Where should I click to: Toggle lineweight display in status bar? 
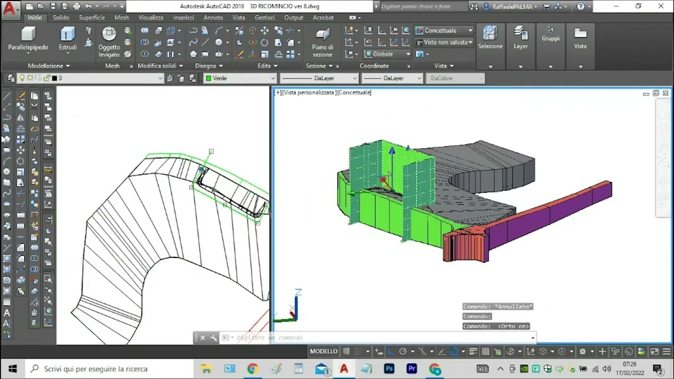point(473,351)
